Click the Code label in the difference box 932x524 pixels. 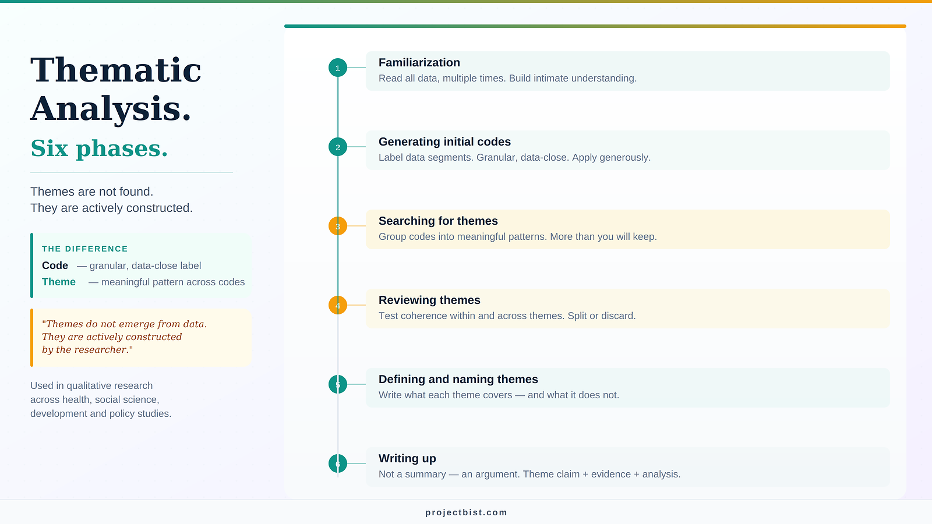[x=55, y=265]
